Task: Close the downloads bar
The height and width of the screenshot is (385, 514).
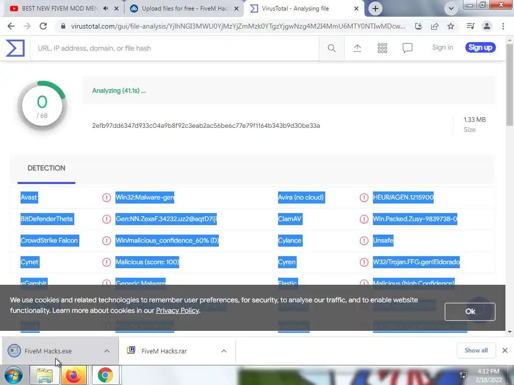Action: point(505,350)
